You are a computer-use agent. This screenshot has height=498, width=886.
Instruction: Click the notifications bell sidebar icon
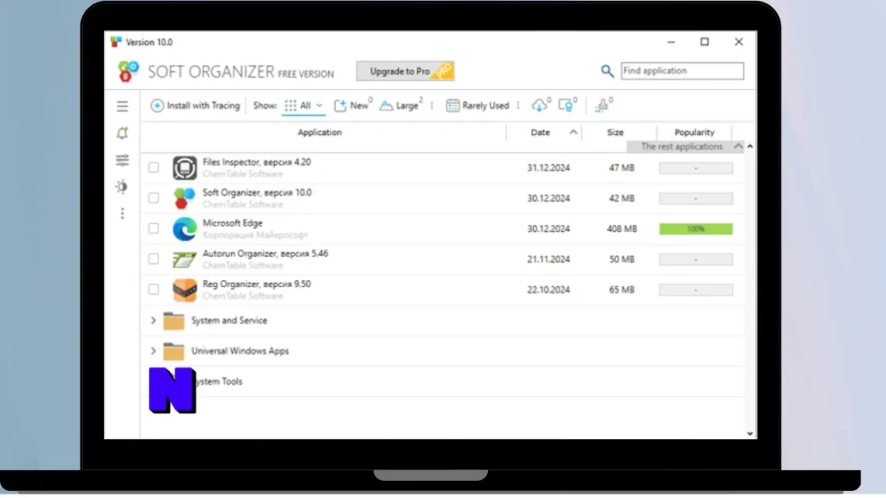122,133
